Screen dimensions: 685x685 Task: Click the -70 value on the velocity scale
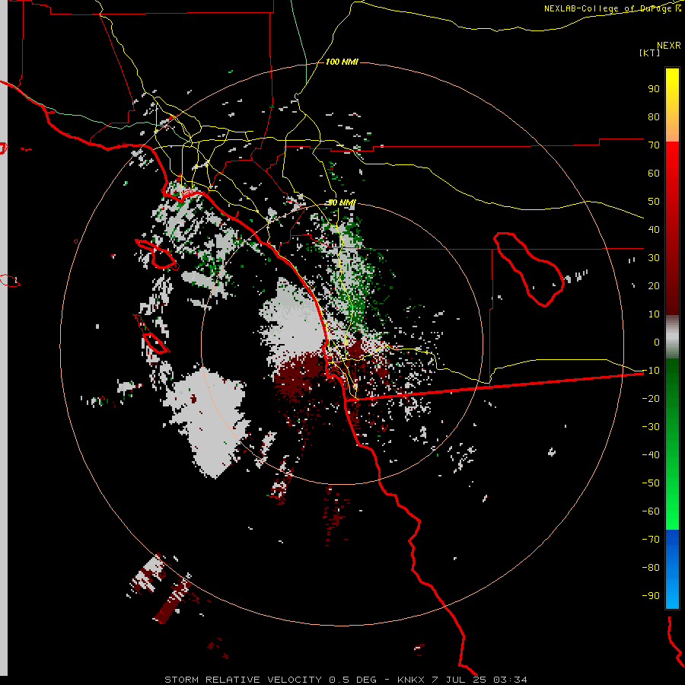click(x=651, y=539)
